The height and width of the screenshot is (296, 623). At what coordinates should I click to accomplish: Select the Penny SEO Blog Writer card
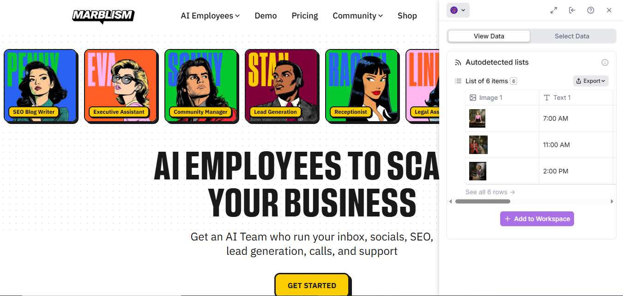(41, 86)
